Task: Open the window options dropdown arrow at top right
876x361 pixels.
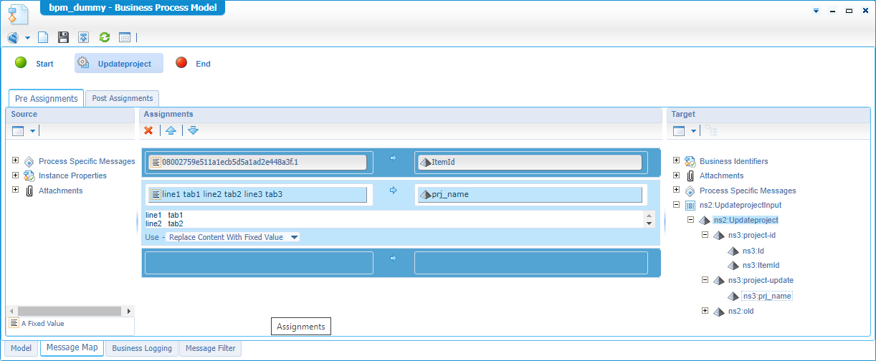Action: click(817, 11)
